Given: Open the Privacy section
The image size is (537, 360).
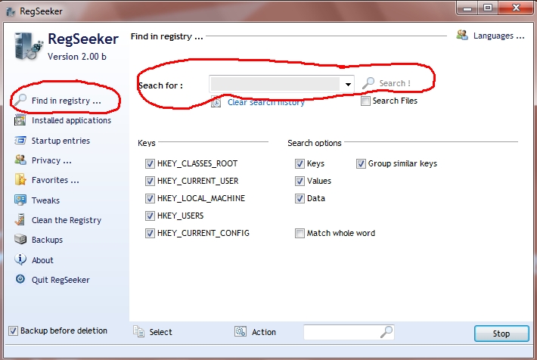Looking at the screenshot, I should (x=51, y=160).
